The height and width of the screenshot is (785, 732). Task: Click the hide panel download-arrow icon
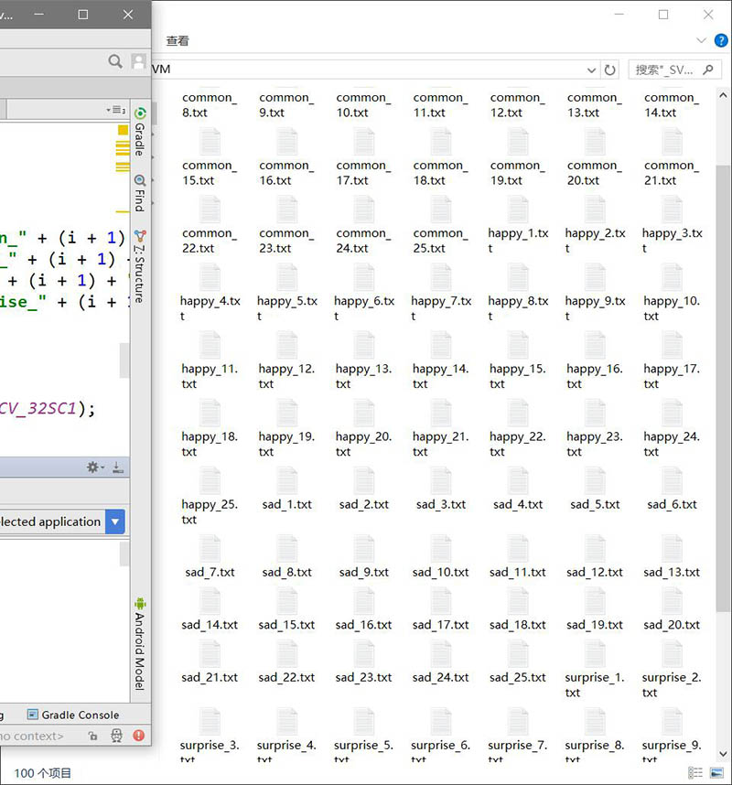[x=118, y=468]
